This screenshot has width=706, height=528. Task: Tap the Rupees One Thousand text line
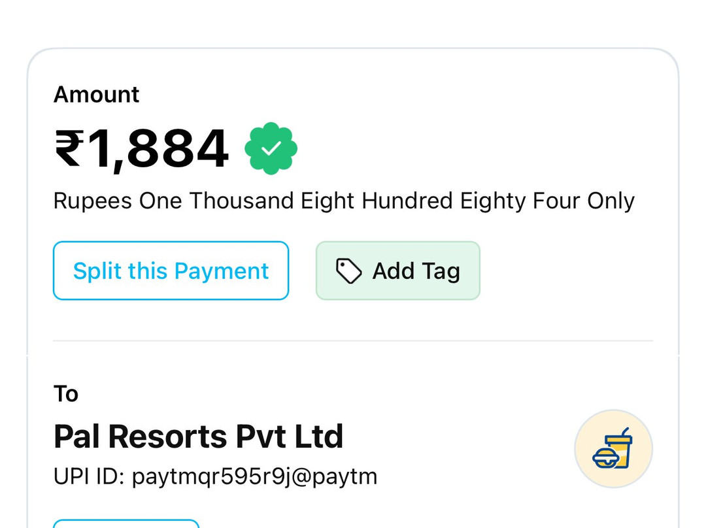click(x=344, y=201)
